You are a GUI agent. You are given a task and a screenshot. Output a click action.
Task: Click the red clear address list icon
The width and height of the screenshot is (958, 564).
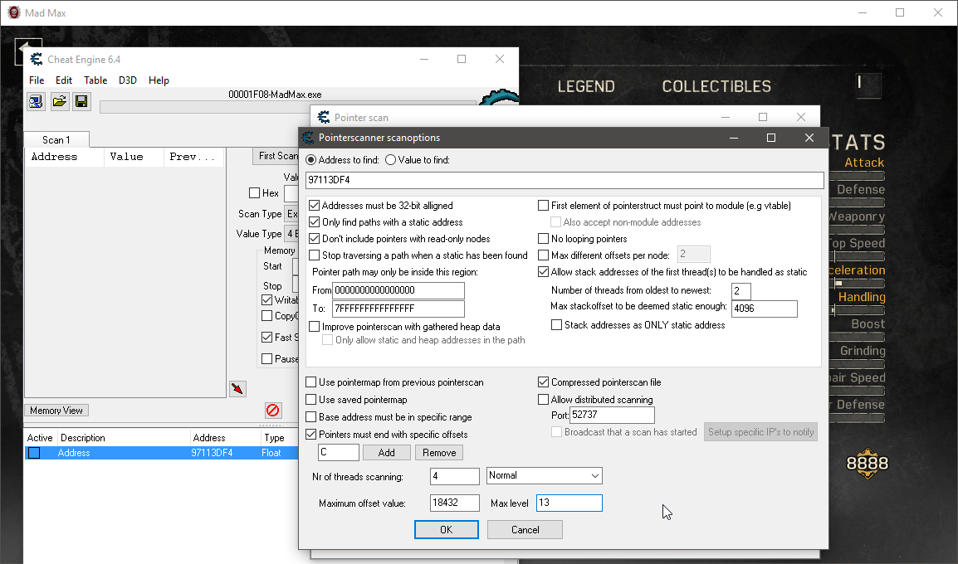pyautogui.click(x=273, y=410)
